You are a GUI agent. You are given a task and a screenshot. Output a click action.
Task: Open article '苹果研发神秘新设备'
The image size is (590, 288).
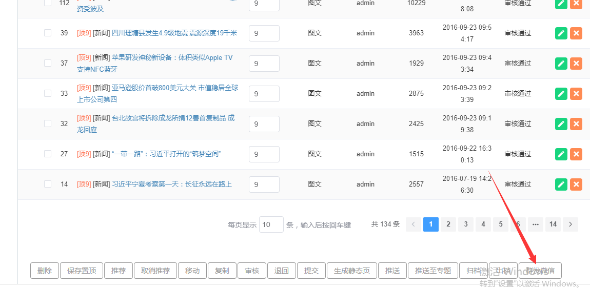[154, 64]
